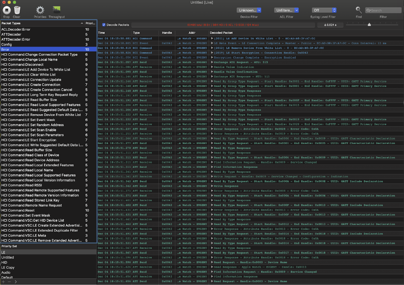Click the Time column header
The width and height of the screenshot is (404, 285).
[x=114, y=33]
